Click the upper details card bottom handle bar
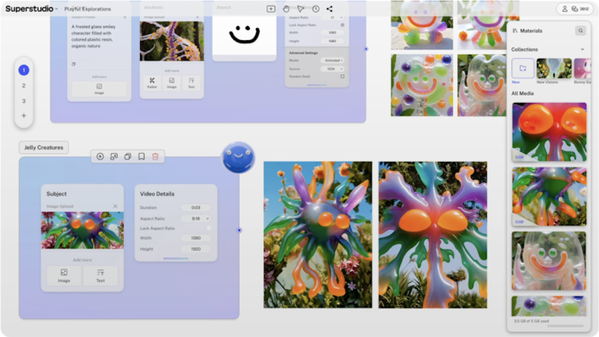This screenshot has height=337, width=599. pos(317,84)
